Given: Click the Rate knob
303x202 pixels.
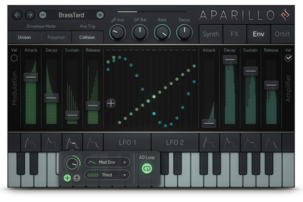Looking at the screenshot, I should 162,32.
